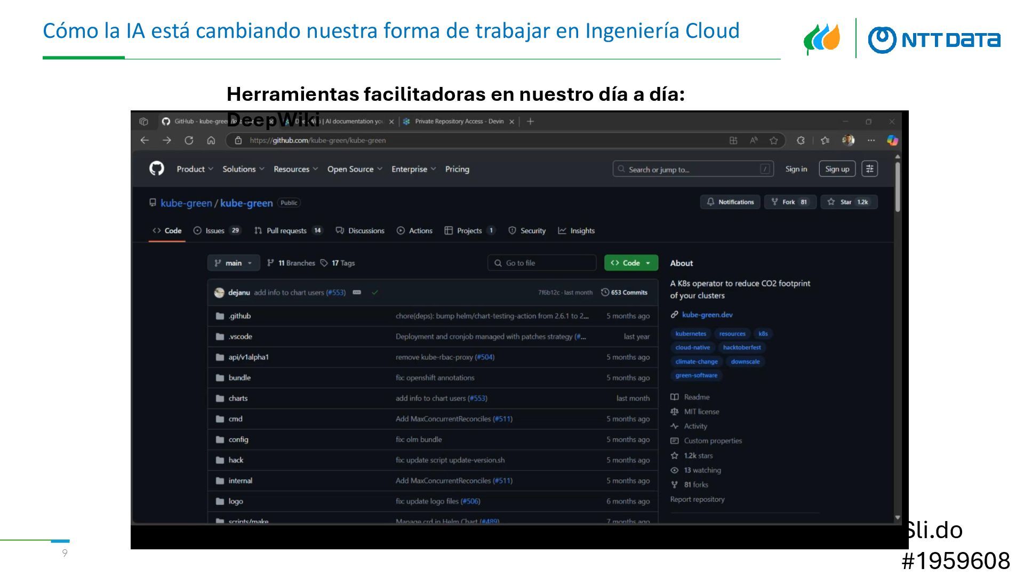Click Report repository link

click(x=697, y=500)
